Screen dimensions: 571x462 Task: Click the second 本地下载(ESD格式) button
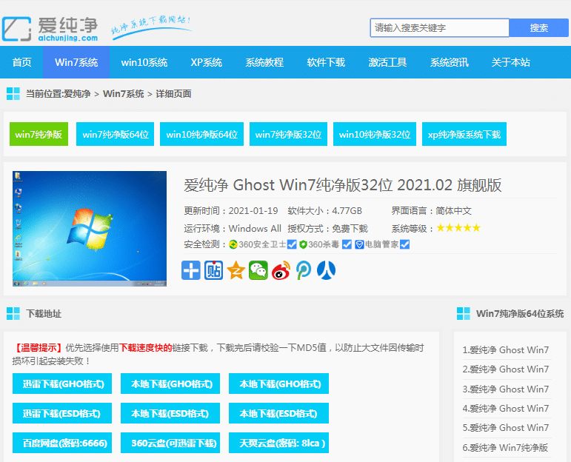(x=278, y=413)
